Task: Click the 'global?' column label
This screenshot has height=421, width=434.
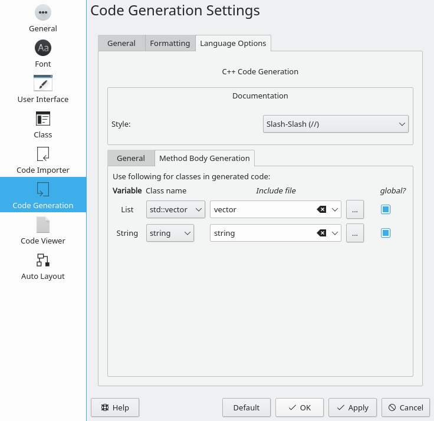Action: (x=393, y=190)
